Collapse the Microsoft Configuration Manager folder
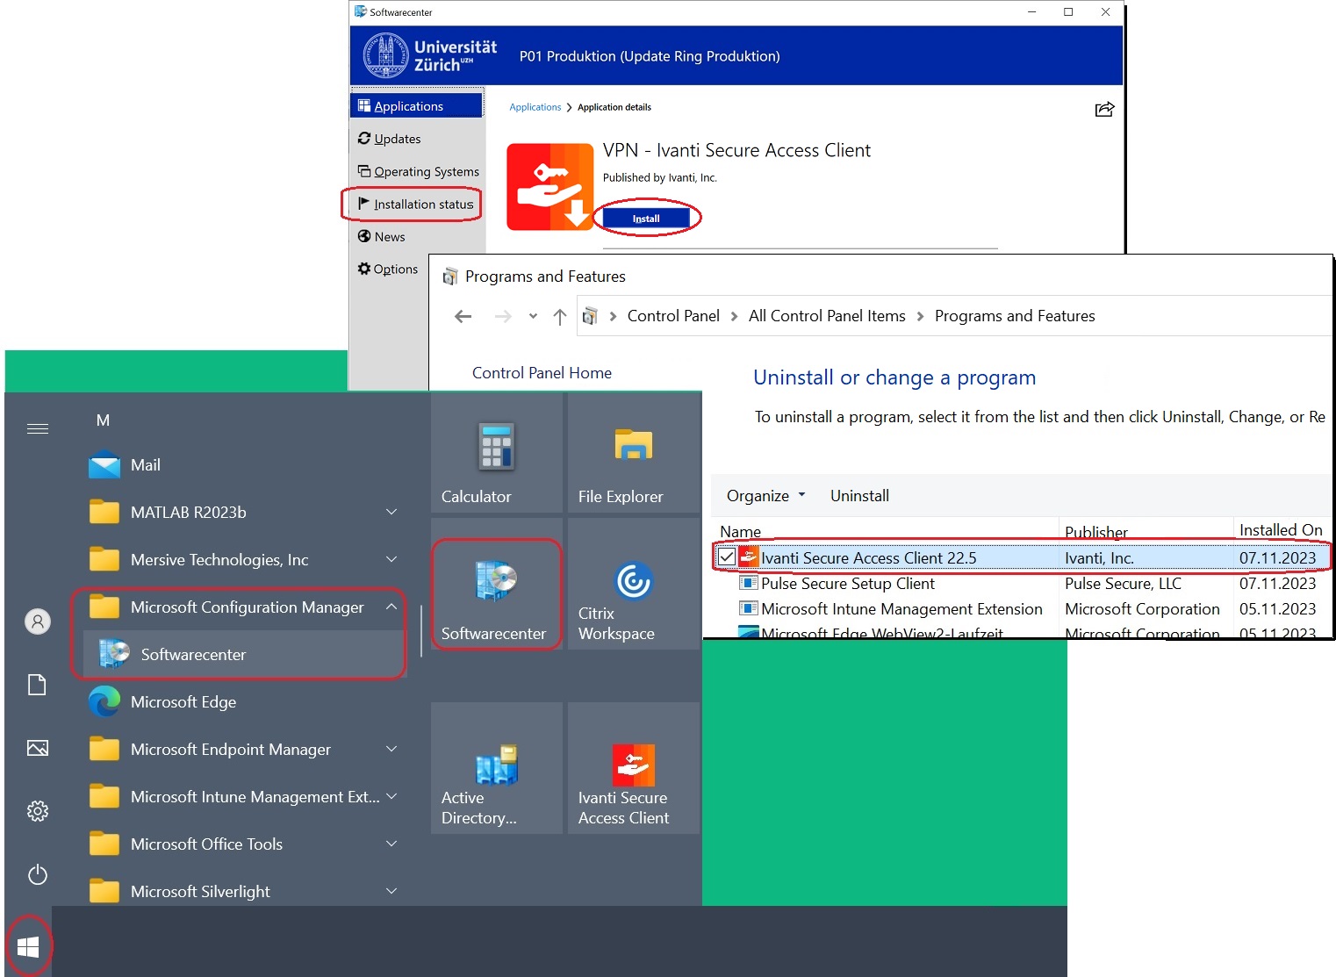1336x977 pixels. click(391, 607)
